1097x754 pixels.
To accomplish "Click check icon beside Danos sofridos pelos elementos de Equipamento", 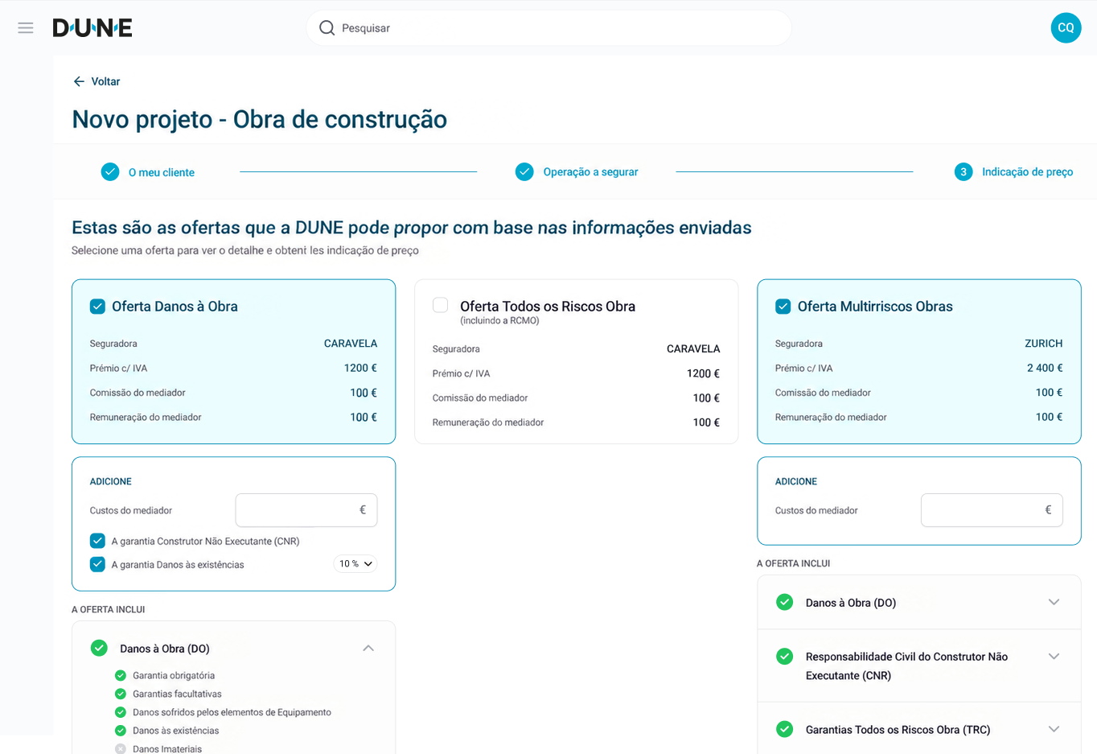I will pyautogui.click(x=121, y=712).
